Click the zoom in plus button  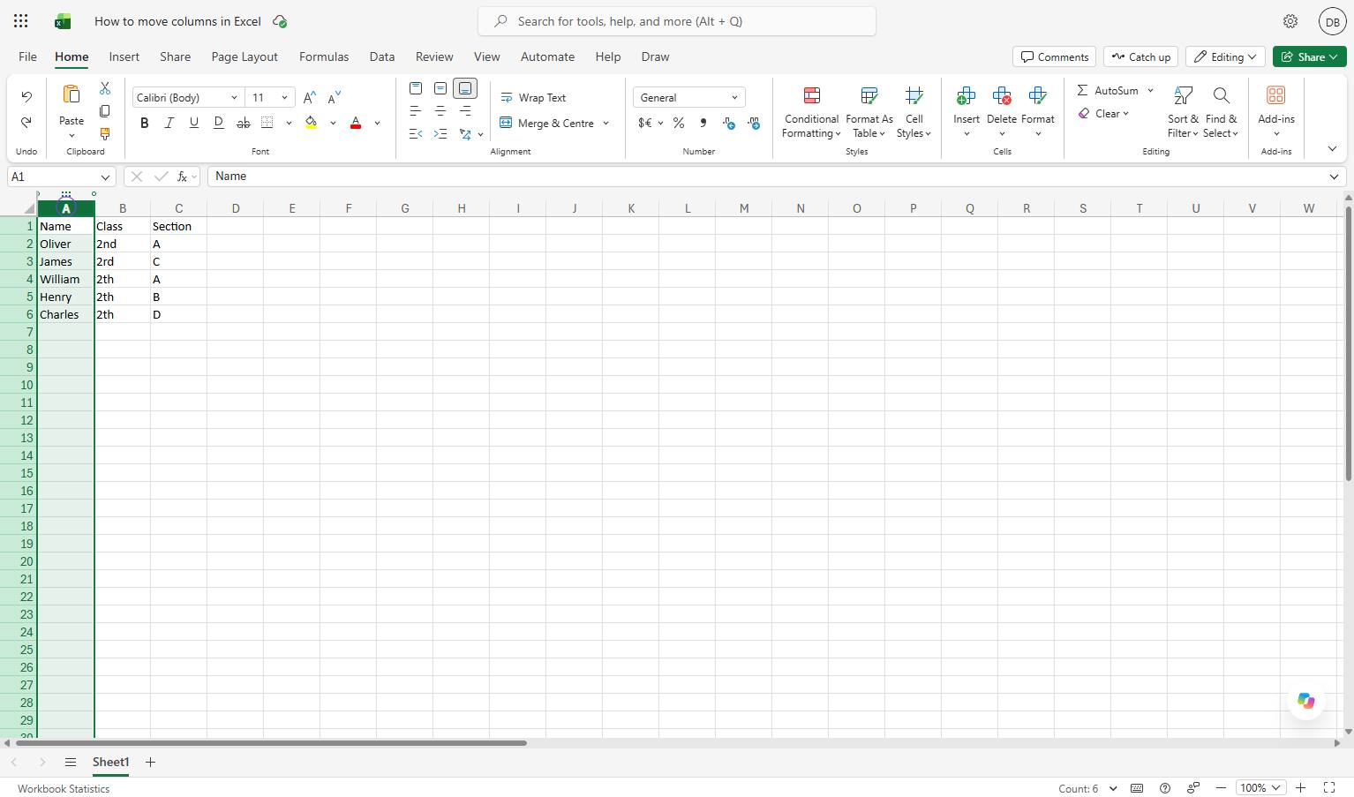pyautogui.click(x=1300, y=787)
